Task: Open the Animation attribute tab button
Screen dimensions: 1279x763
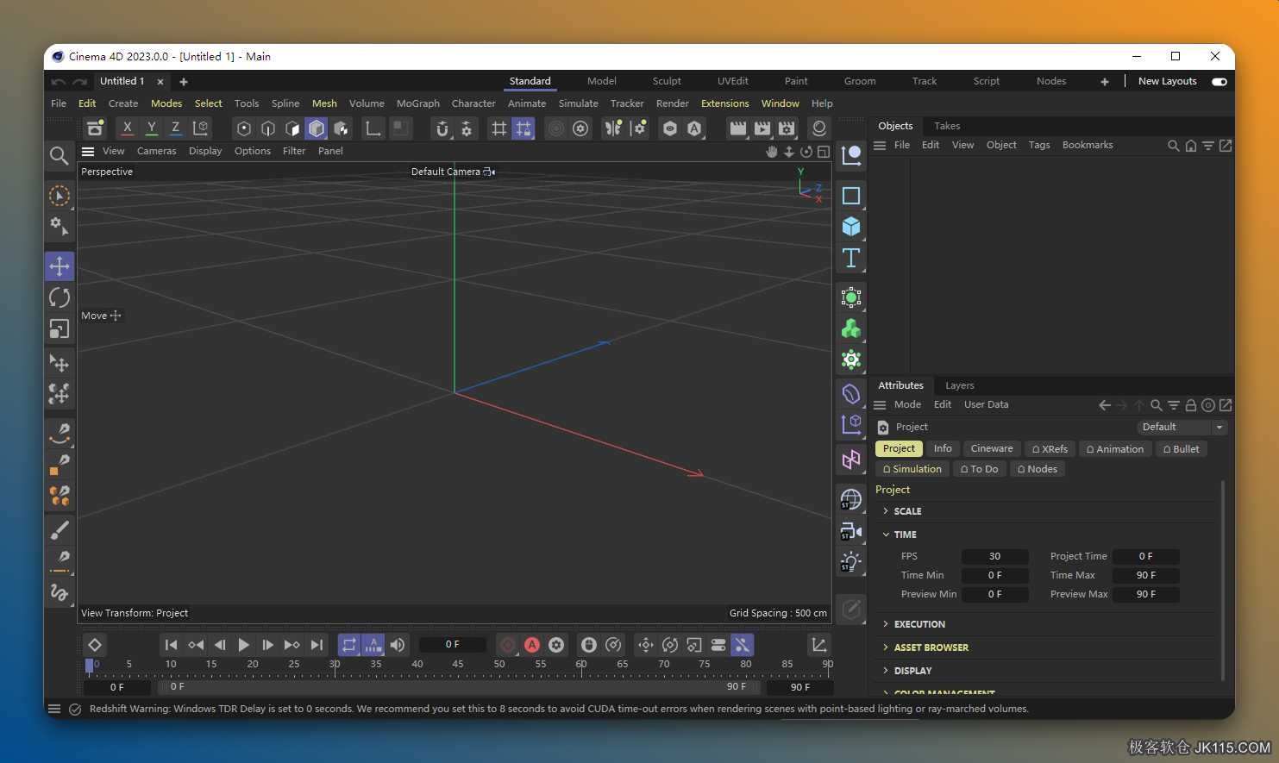Action: [1114, 449]
